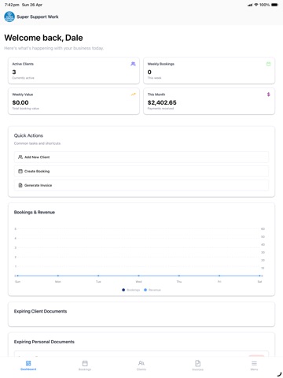Select the Welcome back, Dale heading

43,38
